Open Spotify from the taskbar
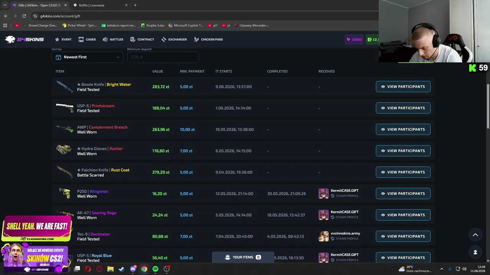Image resolution: width=490 pixels, height=275 pixels. pos(155,269)
